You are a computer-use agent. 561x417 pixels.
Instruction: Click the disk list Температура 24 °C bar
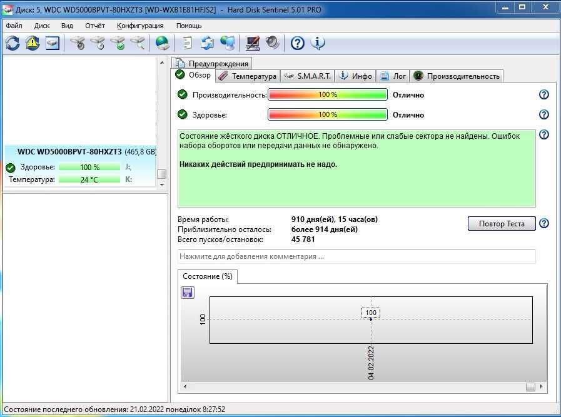(x=89, y=179)
